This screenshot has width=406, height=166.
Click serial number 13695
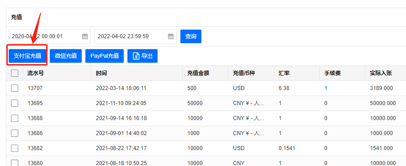point(35,103)
